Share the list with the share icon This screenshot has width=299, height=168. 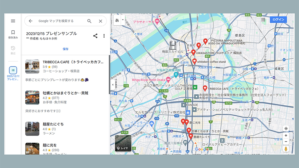pos(95,36)
